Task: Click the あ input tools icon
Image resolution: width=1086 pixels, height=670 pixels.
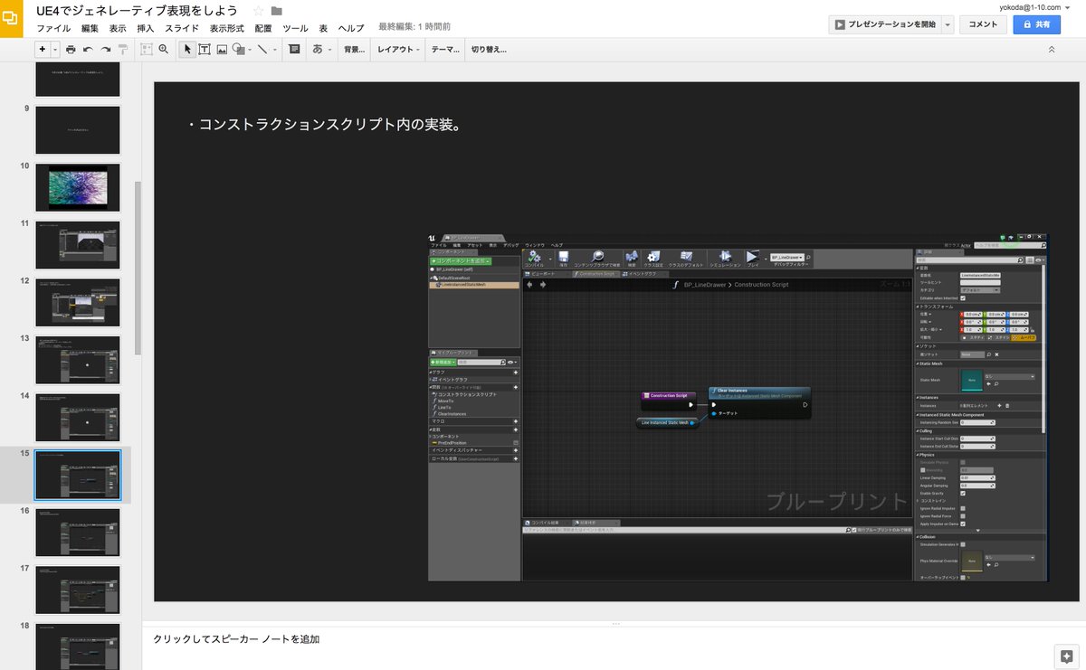Action: point(318,49)
